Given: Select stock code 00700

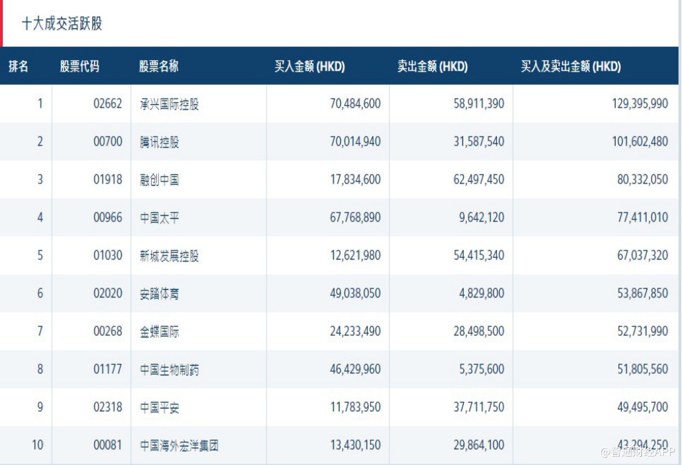Looking at the screenshot, I should click(108, 141).
